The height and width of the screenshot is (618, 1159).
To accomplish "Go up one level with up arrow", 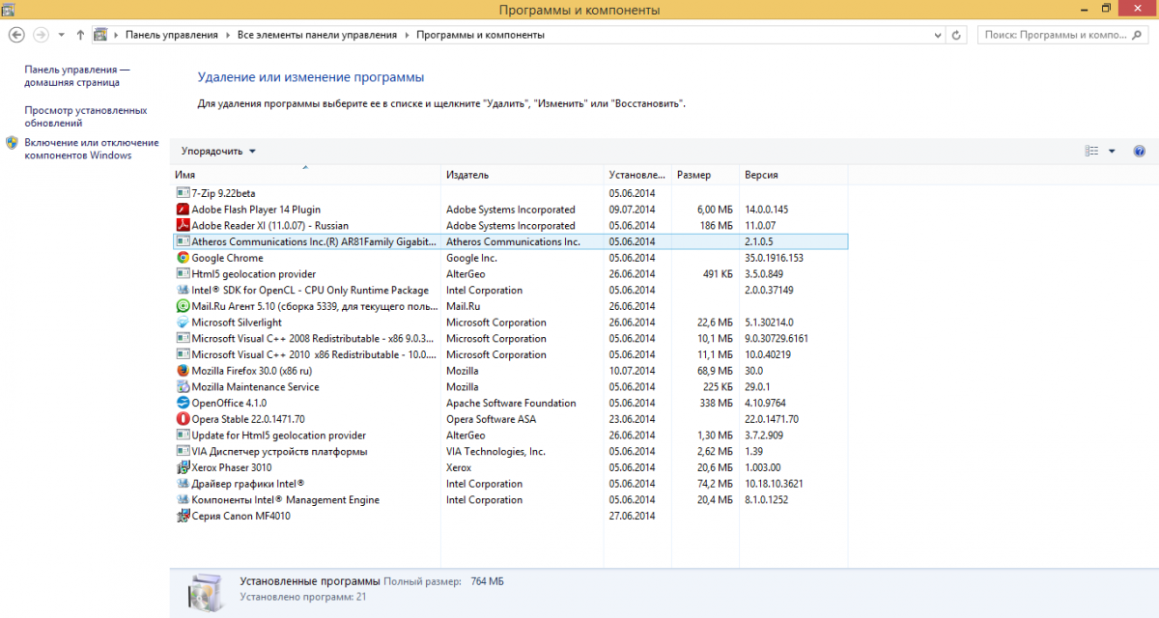I will pos(80,35).
